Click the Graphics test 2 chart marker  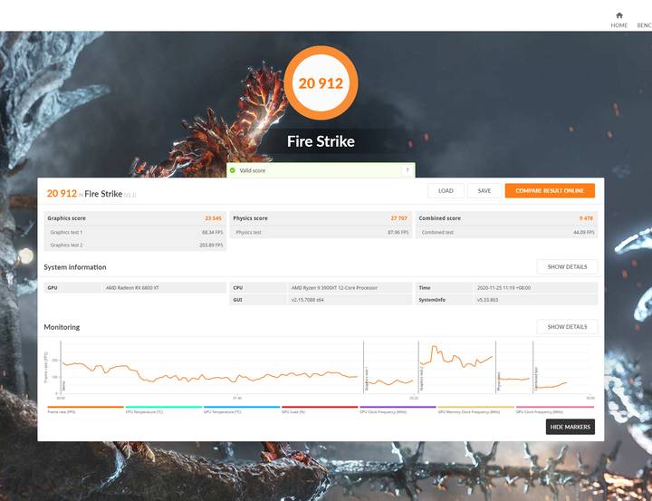coord(421,379)
